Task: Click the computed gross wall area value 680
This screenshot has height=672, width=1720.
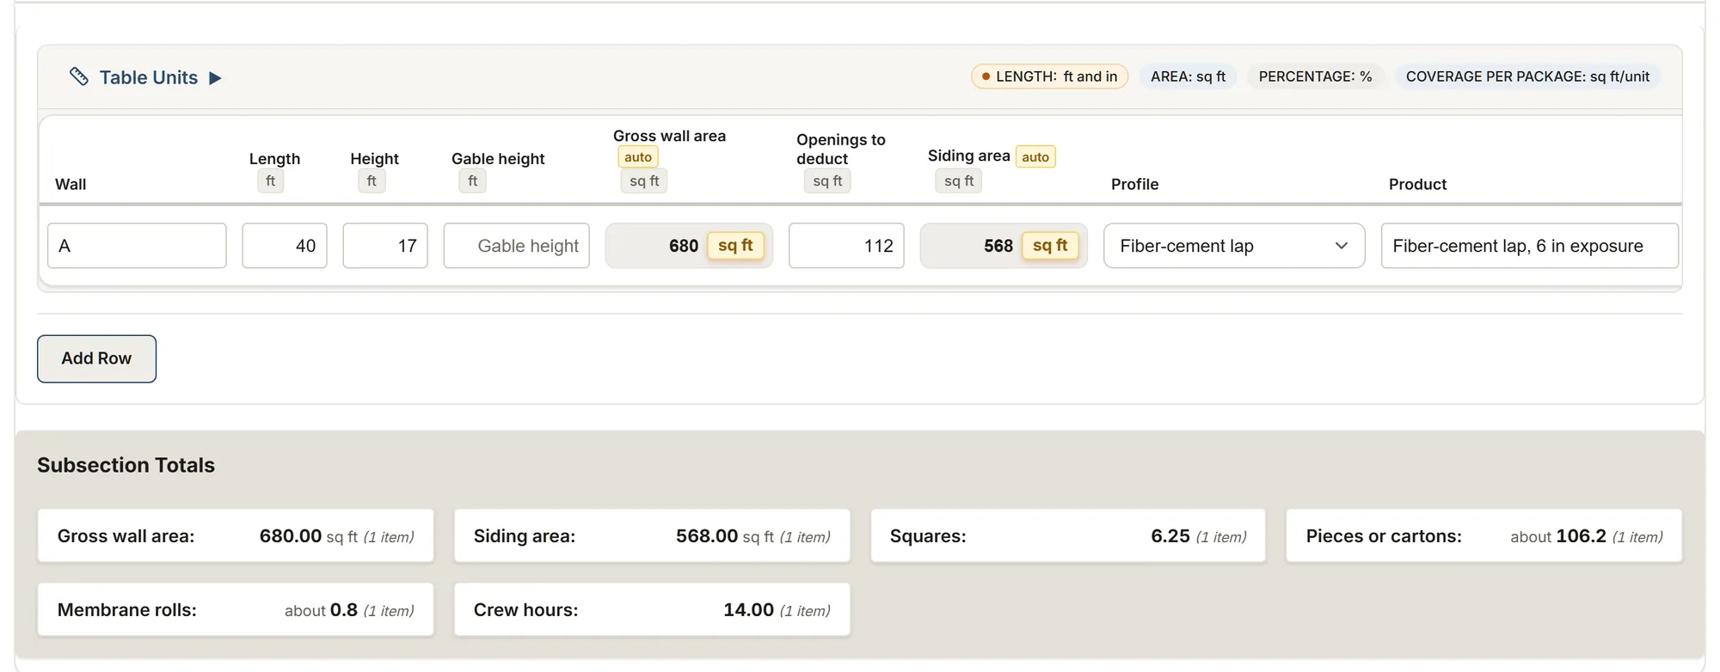Action: click(684, 246)
